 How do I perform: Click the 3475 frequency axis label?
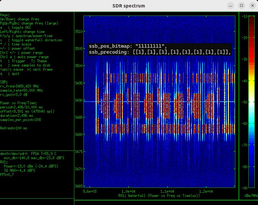pos(79,151)
